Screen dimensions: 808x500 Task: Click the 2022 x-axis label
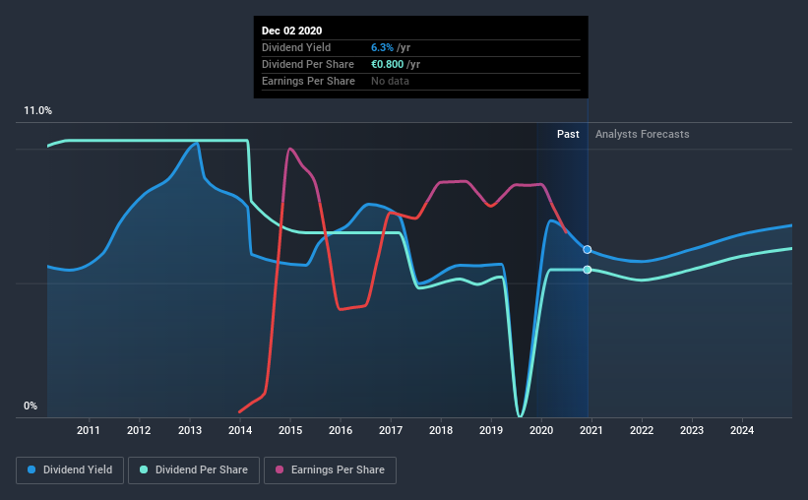[642, 430]
